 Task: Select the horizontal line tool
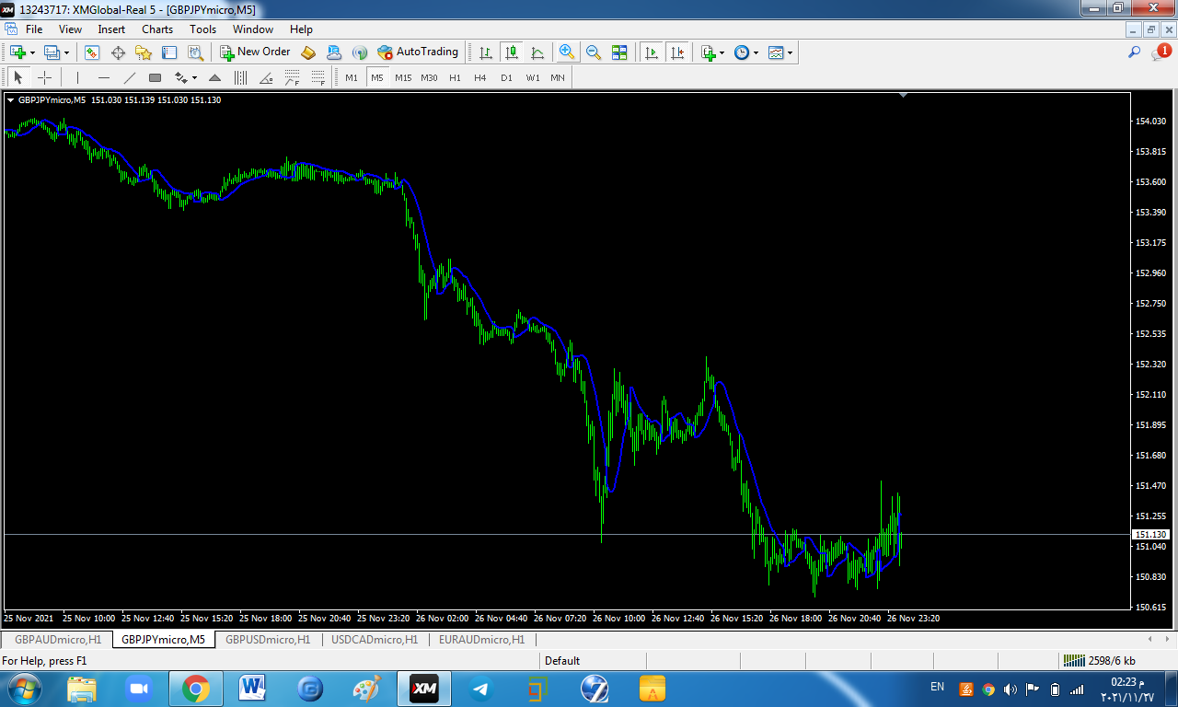104,78
